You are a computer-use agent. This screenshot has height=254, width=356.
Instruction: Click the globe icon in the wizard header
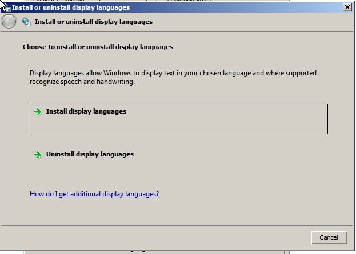(x=26, y=22)
